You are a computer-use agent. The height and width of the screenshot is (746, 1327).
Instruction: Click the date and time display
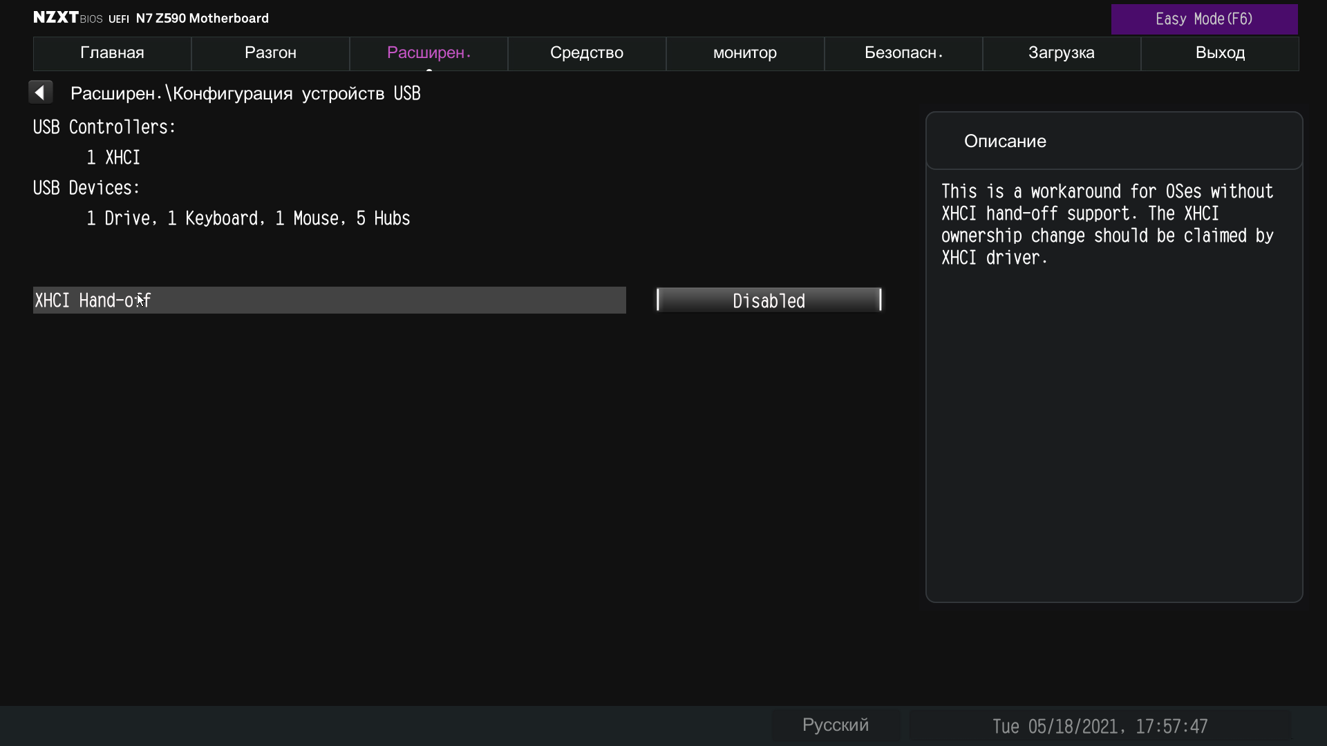click(1100, 727)
